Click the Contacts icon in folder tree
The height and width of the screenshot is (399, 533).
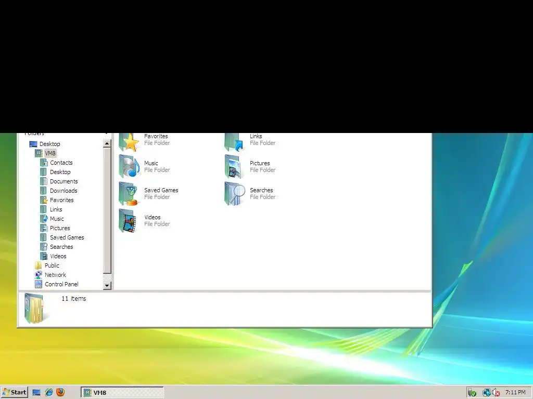pyautogui.click(x=44, y=163)
